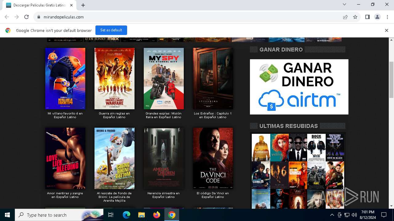The width and height of the screenshot is (394, 221).
Task: Open Task View on the taskbar
Action: 111,215
